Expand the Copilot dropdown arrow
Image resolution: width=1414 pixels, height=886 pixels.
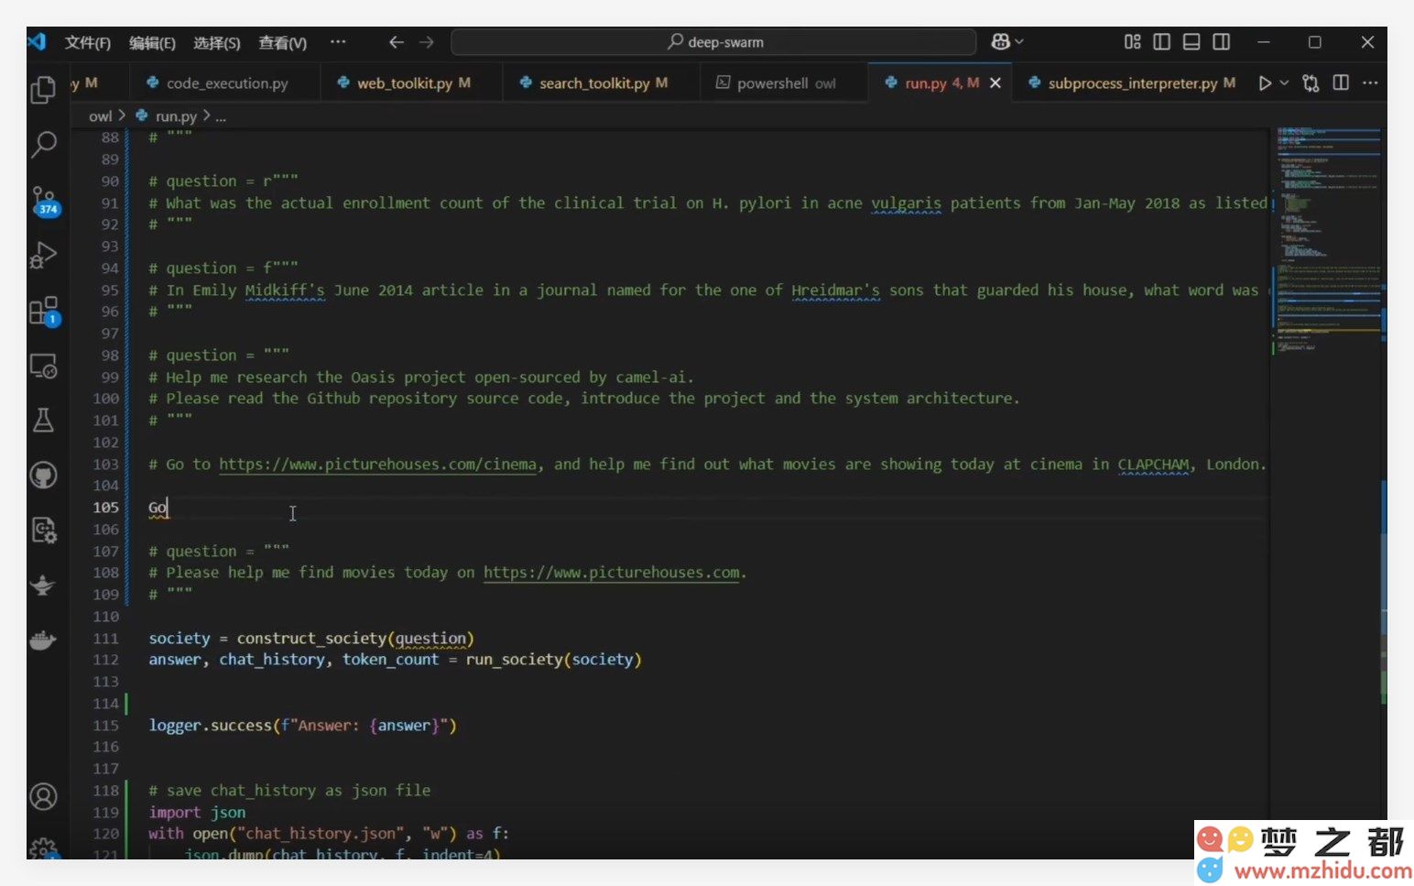click(x=1019, y=42)
